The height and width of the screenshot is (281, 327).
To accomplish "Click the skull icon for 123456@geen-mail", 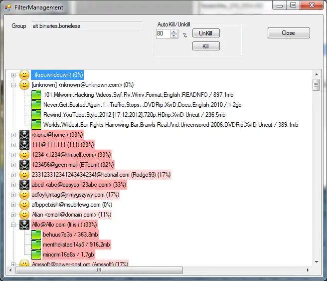I will click(x=24, y=165).
